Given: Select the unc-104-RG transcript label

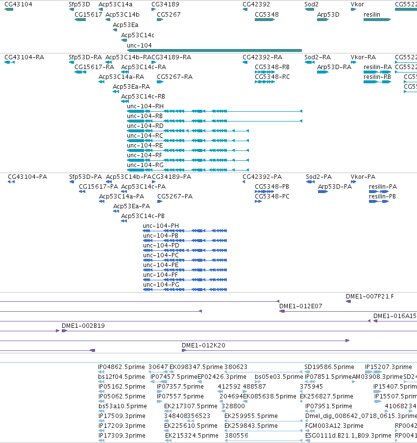Looking at the screenshot, I should coord(145,165).
